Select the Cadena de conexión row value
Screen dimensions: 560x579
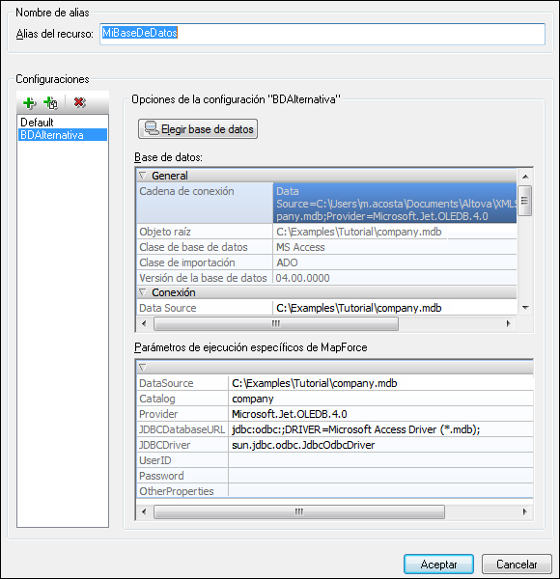point(395,203)
